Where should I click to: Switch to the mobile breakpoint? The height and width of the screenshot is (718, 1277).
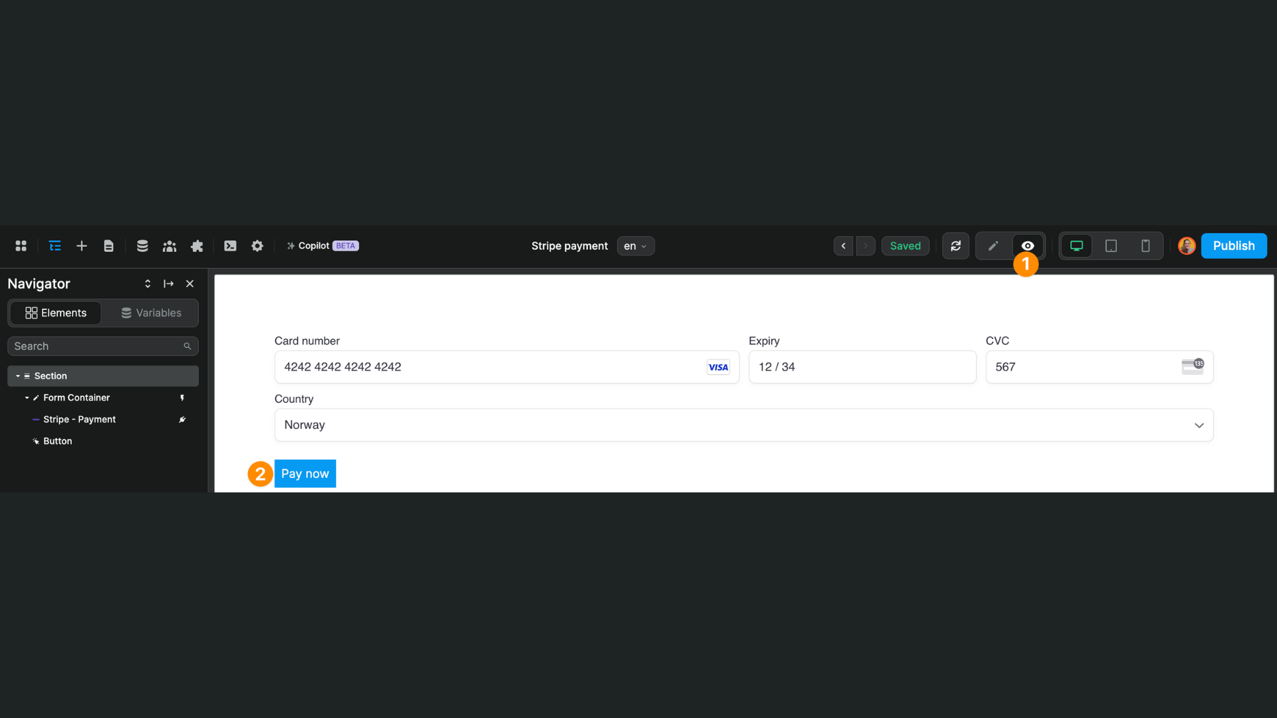1145,245
